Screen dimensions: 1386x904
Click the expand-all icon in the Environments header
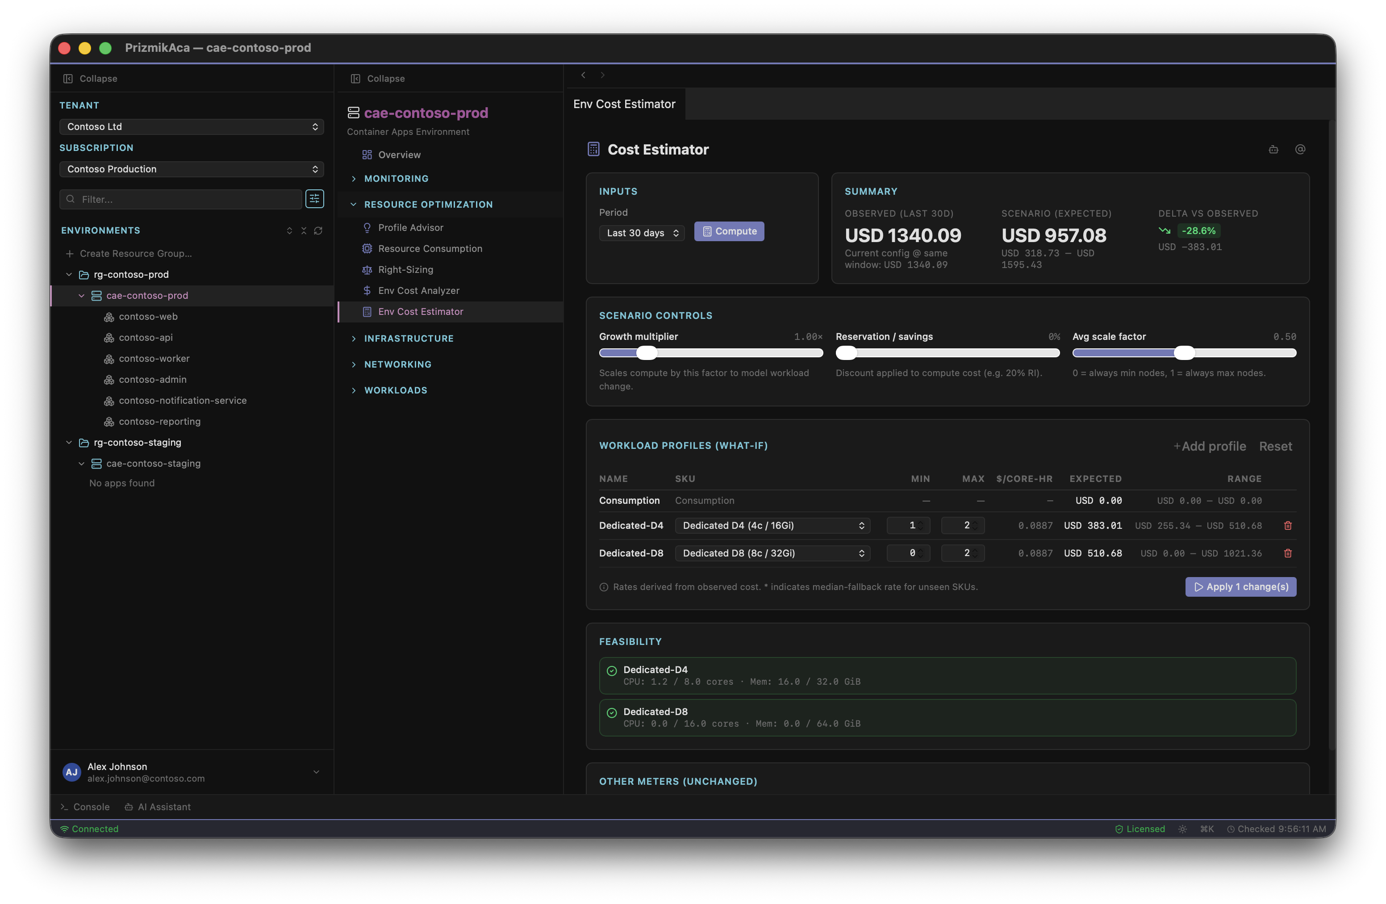289,230
